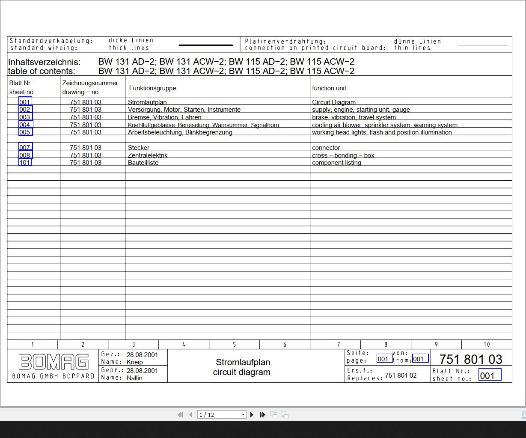Click the next view icon
The height and width of the screenshot is (438, 526).
(285, 415)
